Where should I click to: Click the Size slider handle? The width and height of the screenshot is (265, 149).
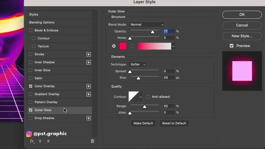pos(138,78)
